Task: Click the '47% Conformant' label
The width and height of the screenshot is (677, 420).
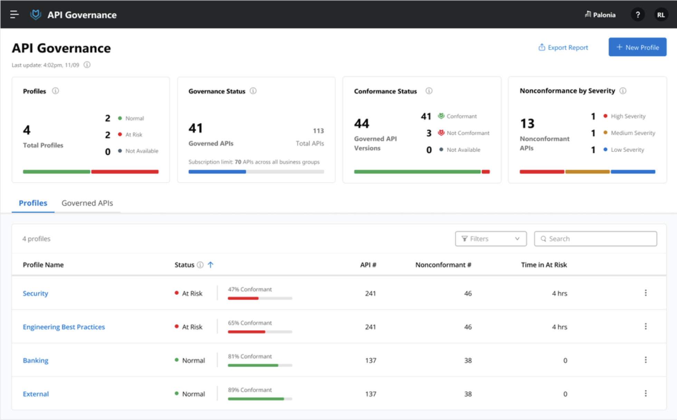Action: coord(250,289)
